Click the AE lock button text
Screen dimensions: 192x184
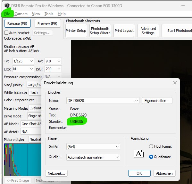coord(22,51)
